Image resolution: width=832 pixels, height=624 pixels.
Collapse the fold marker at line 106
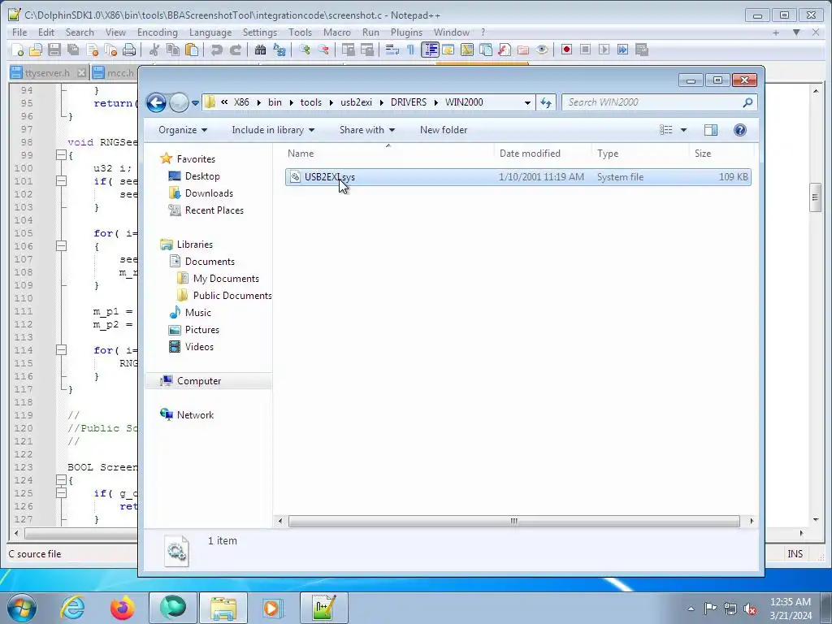[x=61, y=246]
